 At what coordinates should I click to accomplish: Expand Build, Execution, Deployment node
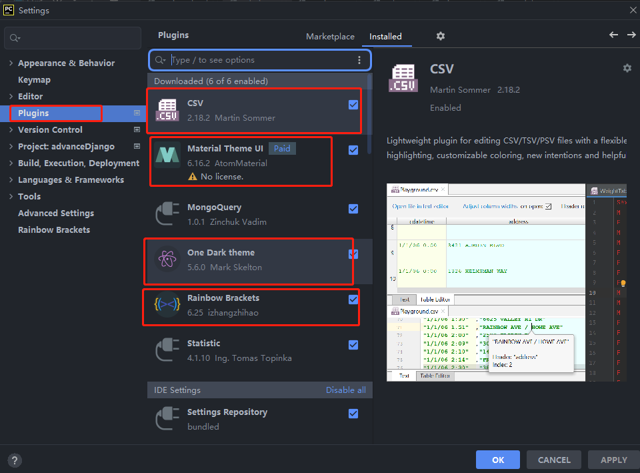(11, 163)
